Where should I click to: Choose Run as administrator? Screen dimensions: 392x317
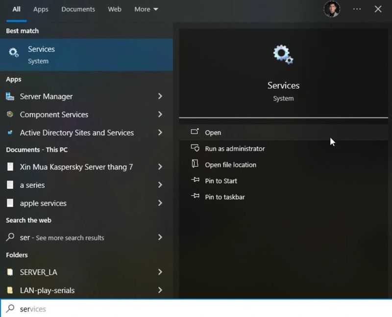click(235, 149)
